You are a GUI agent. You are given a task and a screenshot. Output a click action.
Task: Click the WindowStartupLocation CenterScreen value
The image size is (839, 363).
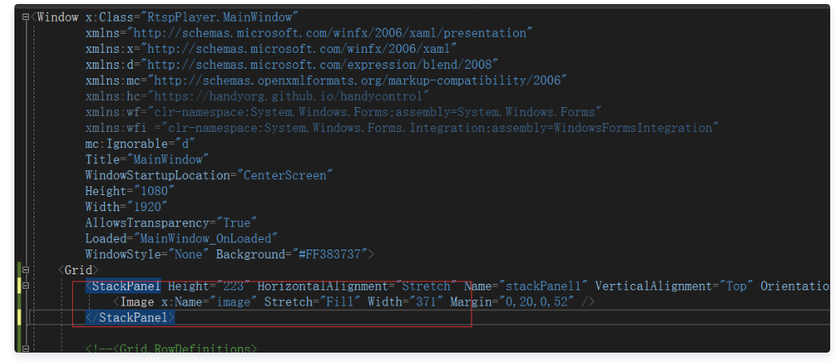[x=285, y=175]
